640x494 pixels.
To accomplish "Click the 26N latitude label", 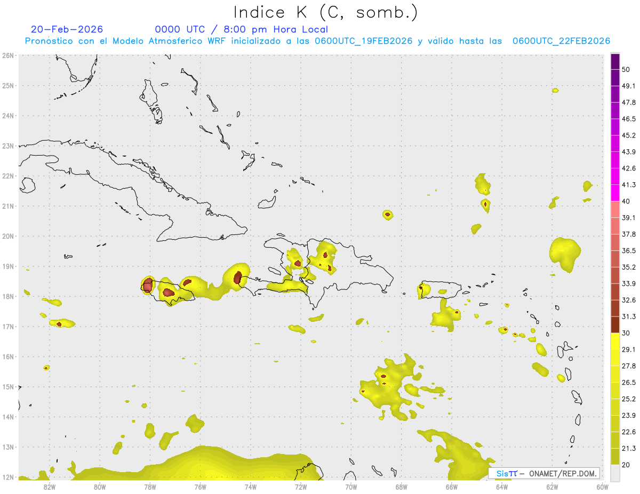I will coord(8,55).
